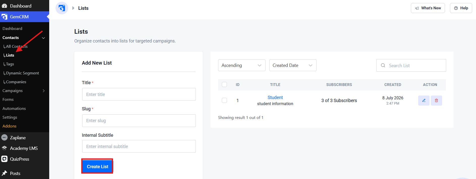
Task: Click the ID column header
Action: point(237,85)
